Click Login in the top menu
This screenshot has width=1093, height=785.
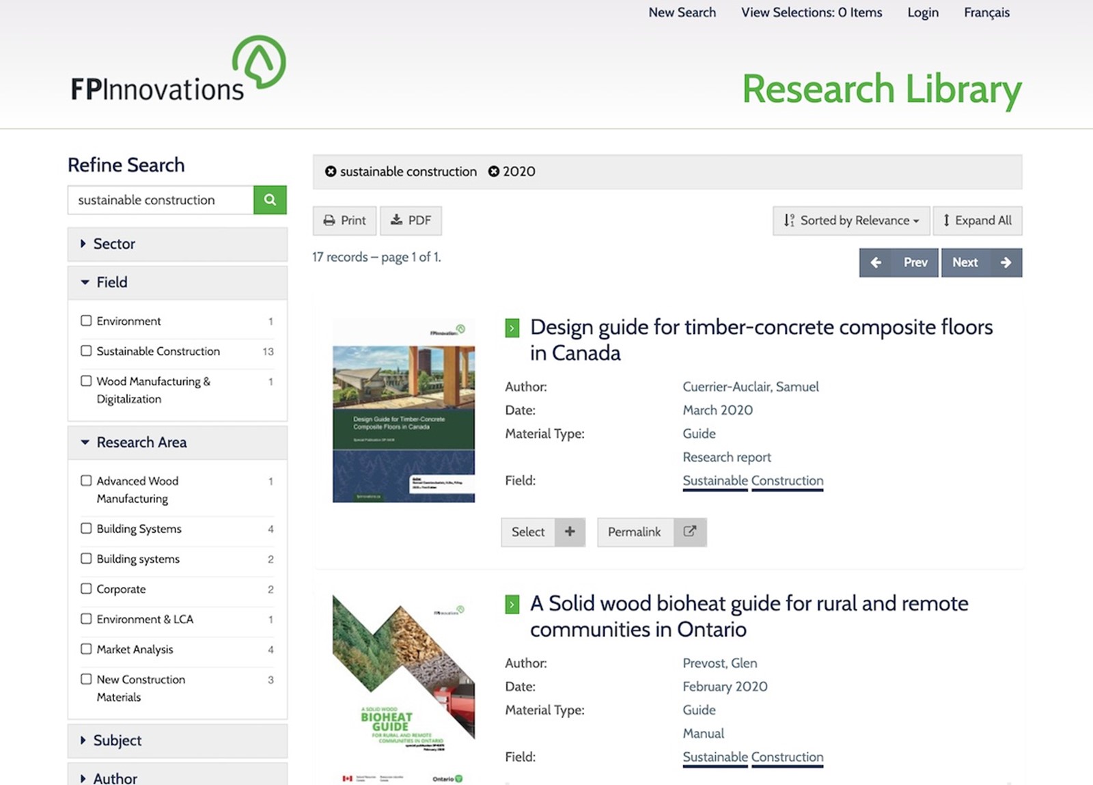pos(923,12)
